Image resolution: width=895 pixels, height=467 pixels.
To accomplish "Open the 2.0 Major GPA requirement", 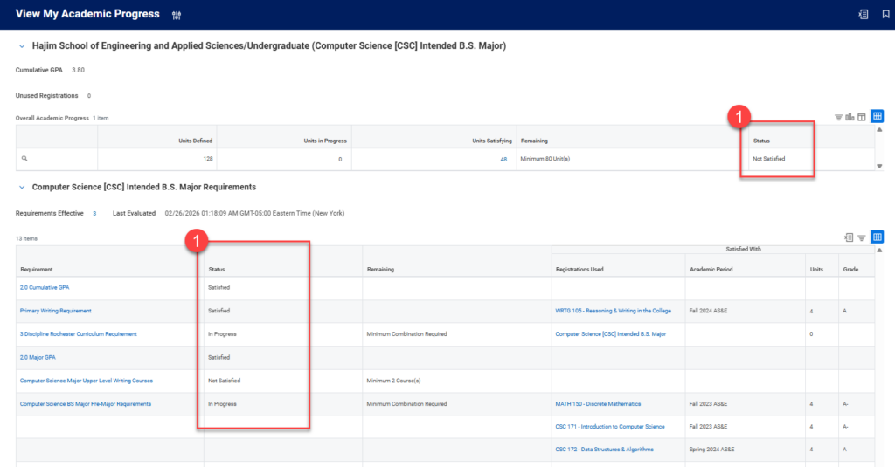I will pos(38,358).
